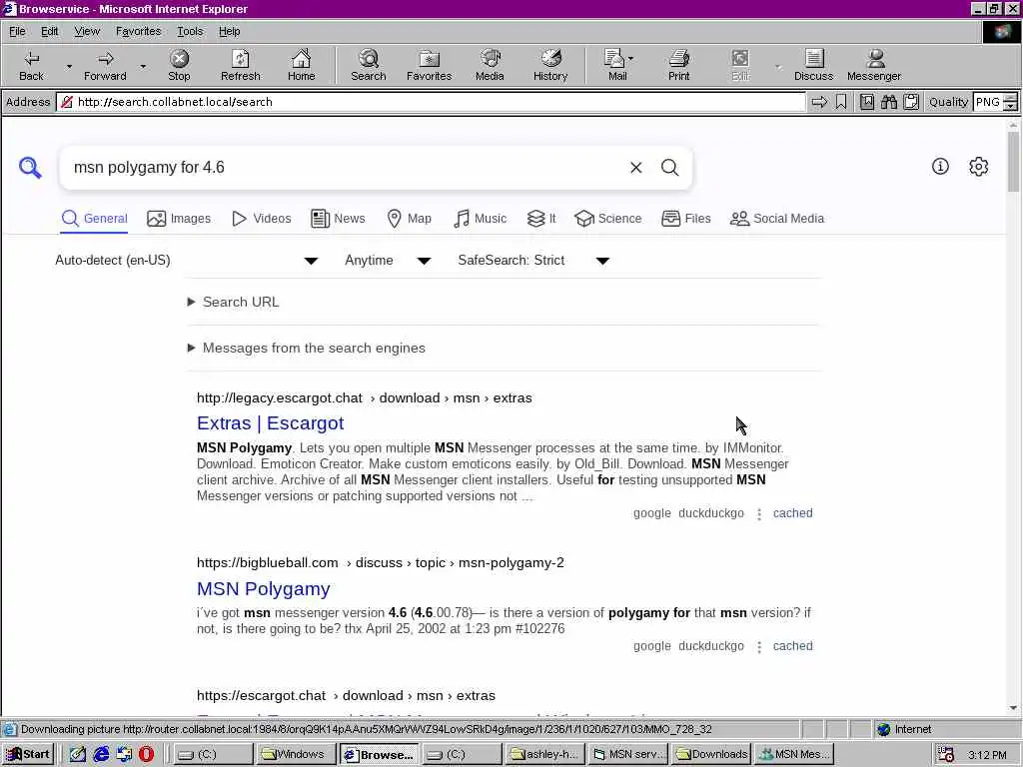Click the binoculars find icon
1023x767 pixels.
[888, 102]
